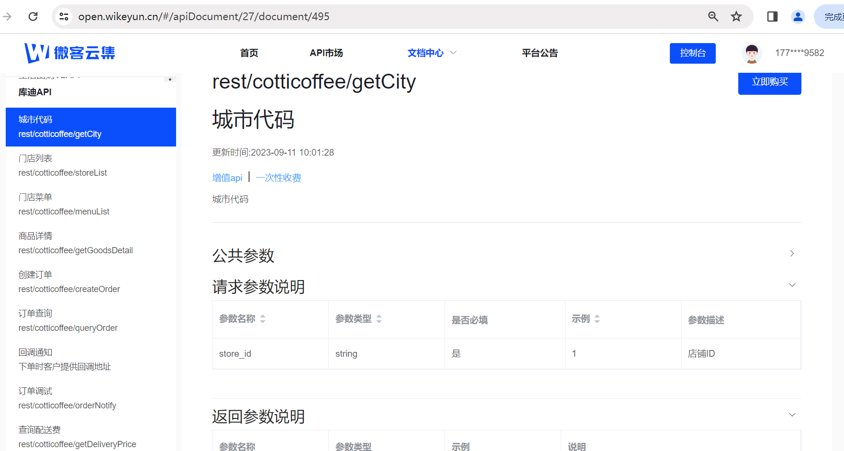Toggle the browser side panel icon
The width and height of the screenshot is (844, 451).
[772, 17]
